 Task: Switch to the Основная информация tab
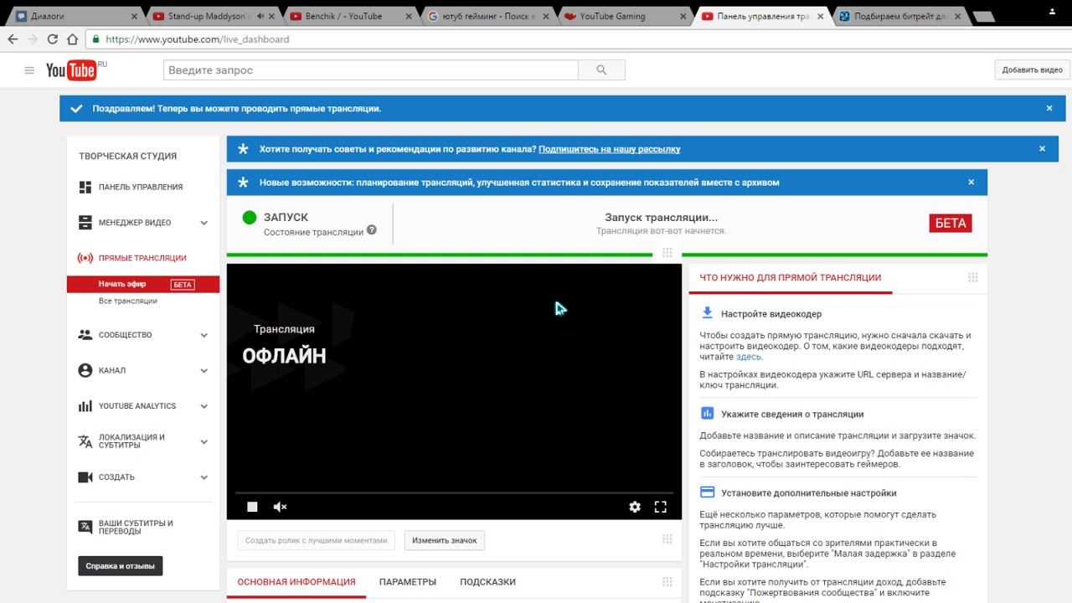point(296,582)
